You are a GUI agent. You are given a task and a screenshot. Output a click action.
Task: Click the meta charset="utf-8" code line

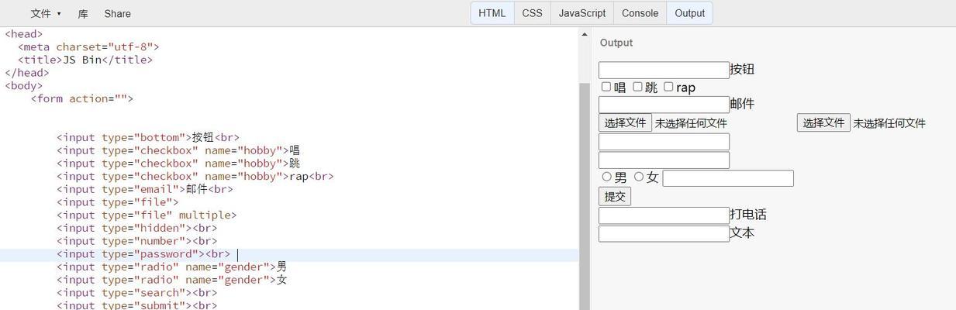88,46
